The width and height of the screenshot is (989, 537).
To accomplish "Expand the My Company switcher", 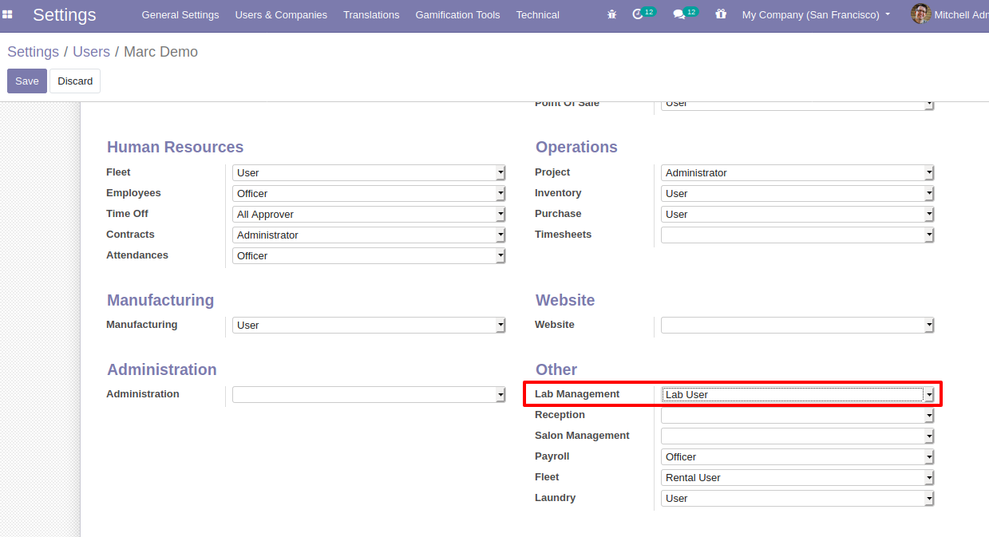I will [816, 14].
